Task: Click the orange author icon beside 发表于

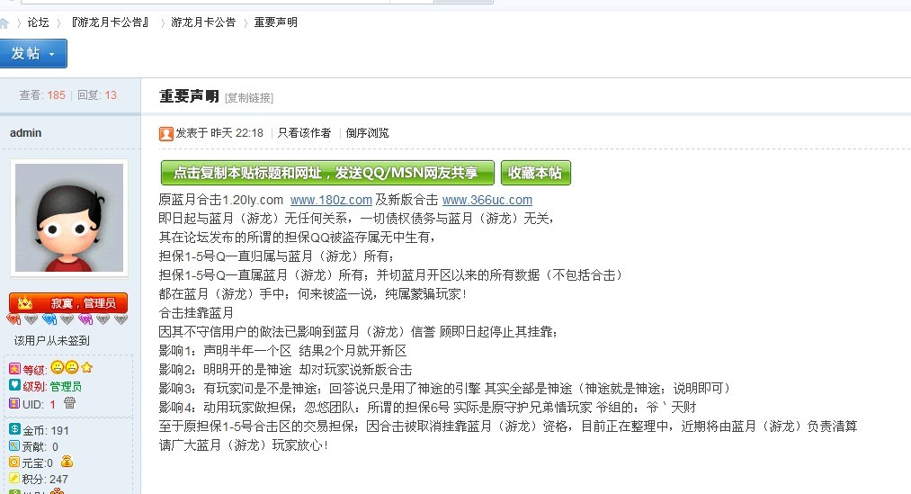Action: click(165, 133)
